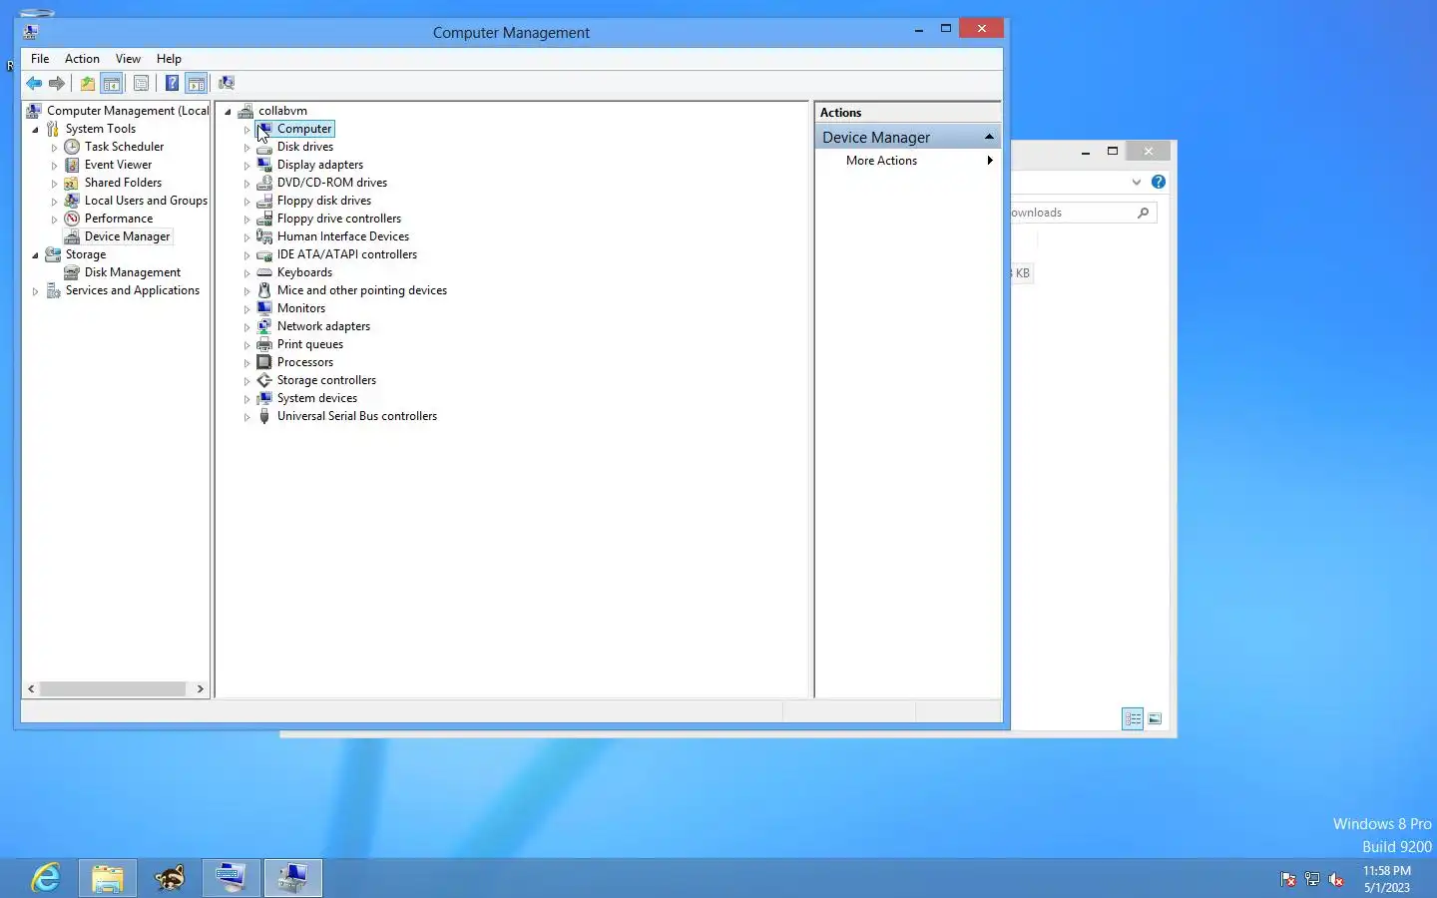Switch the Explorer window to details view icon
Image resolution: width=1437 pixels, height=898 pixels.
(x=1133, y=718)
